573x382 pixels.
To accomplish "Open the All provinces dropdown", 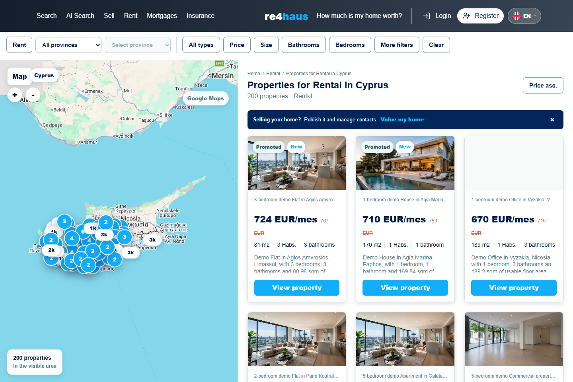I will pos(68,45).
